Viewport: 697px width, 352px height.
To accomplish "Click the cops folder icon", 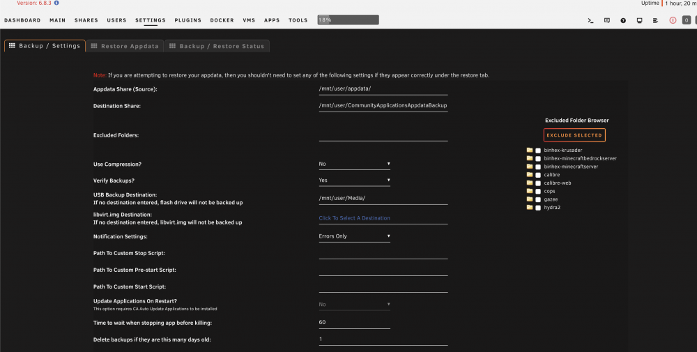I will 530,191.
